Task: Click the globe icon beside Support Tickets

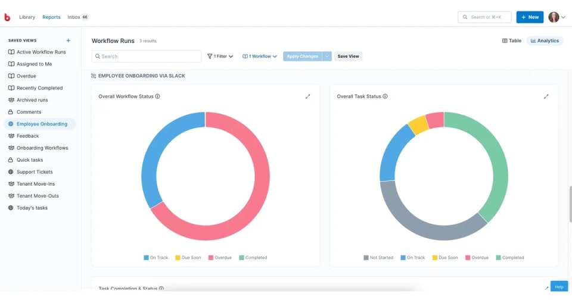Action: click(11, 171)
